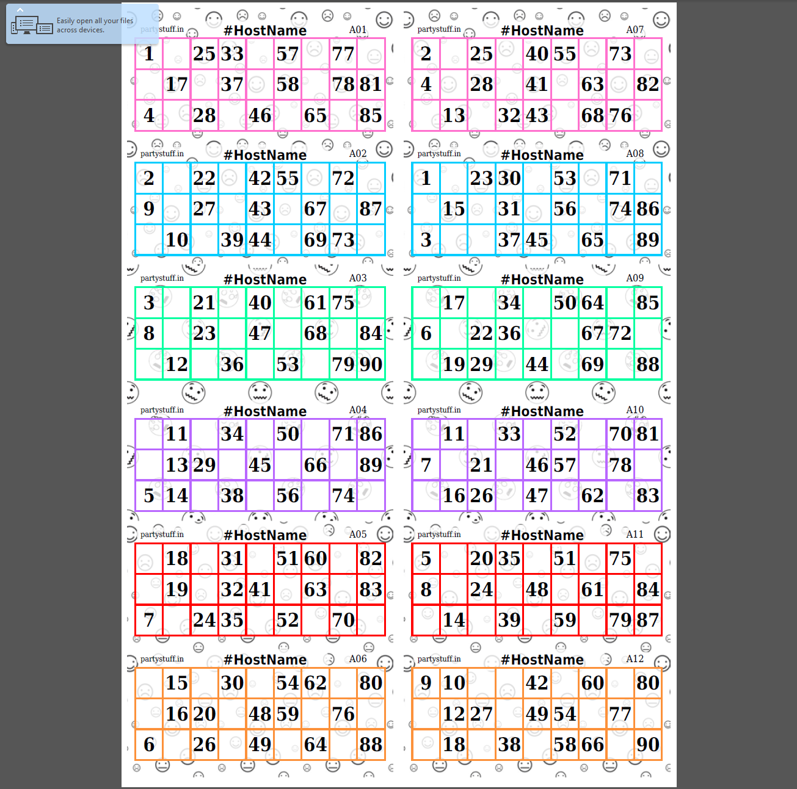Click the partystuff.in text on ticket A07
The image size is (797, 789).
[439, 29]
